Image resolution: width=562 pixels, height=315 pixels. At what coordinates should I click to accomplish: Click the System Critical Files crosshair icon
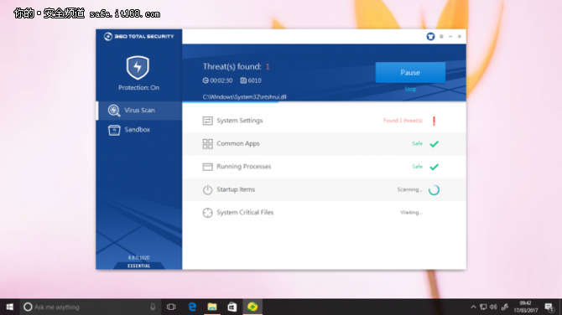(207, 213)
